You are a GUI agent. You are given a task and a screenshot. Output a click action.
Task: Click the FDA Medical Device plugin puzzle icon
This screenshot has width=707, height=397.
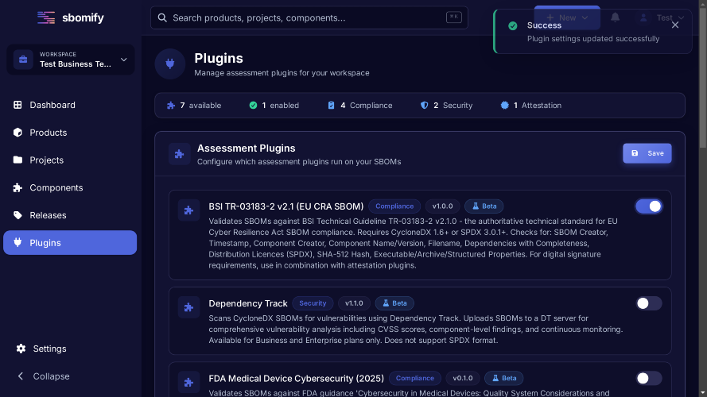(x=188, y=382)
